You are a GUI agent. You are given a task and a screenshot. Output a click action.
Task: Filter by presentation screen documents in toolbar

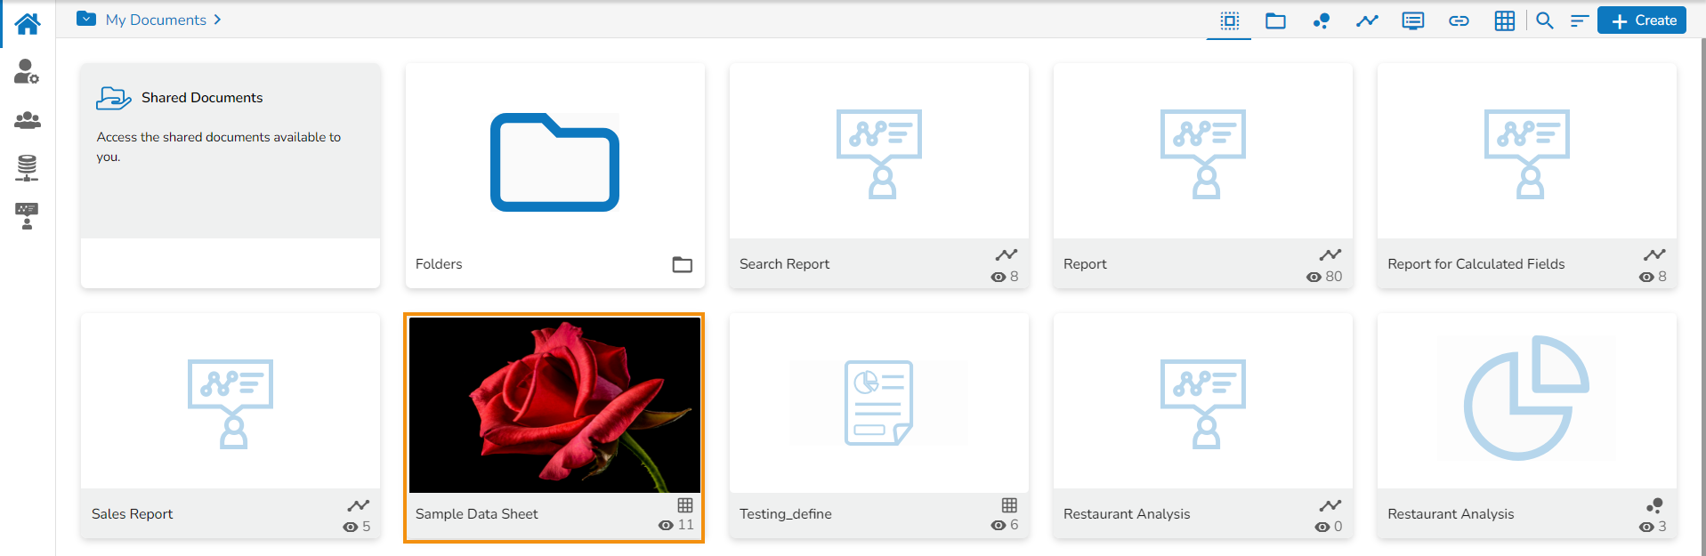click(1412, 20)
